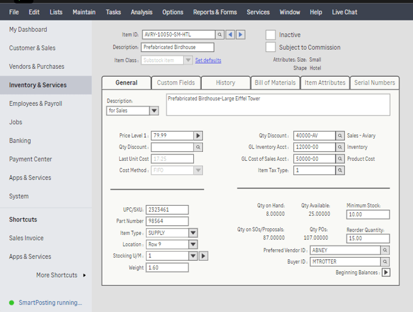Screen dimensions: 413x312
Task: Open the Lists menu
Action: click(56, 12)
